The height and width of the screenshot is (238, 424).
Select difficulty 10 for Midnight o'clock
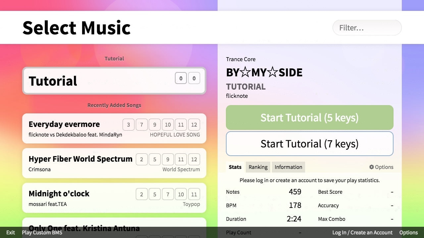181,194
